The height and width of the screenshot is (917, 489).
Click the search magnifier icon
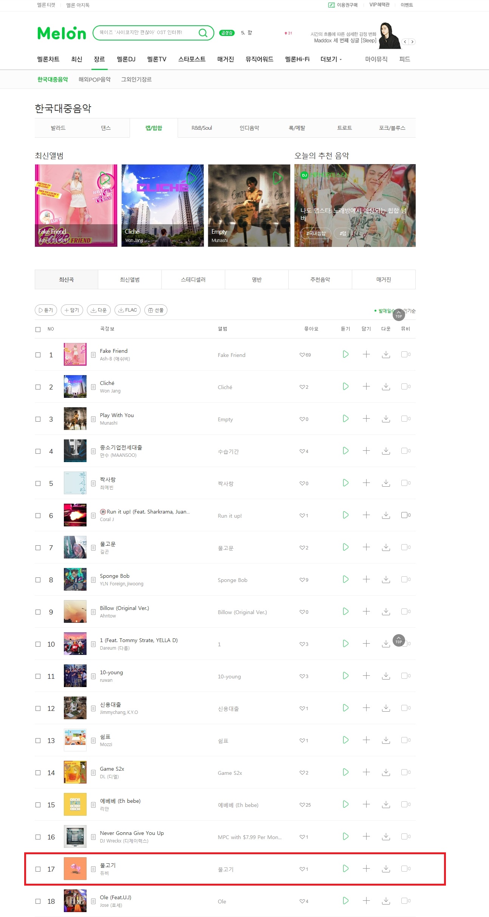pyautogui.click(x=203, y=33)
